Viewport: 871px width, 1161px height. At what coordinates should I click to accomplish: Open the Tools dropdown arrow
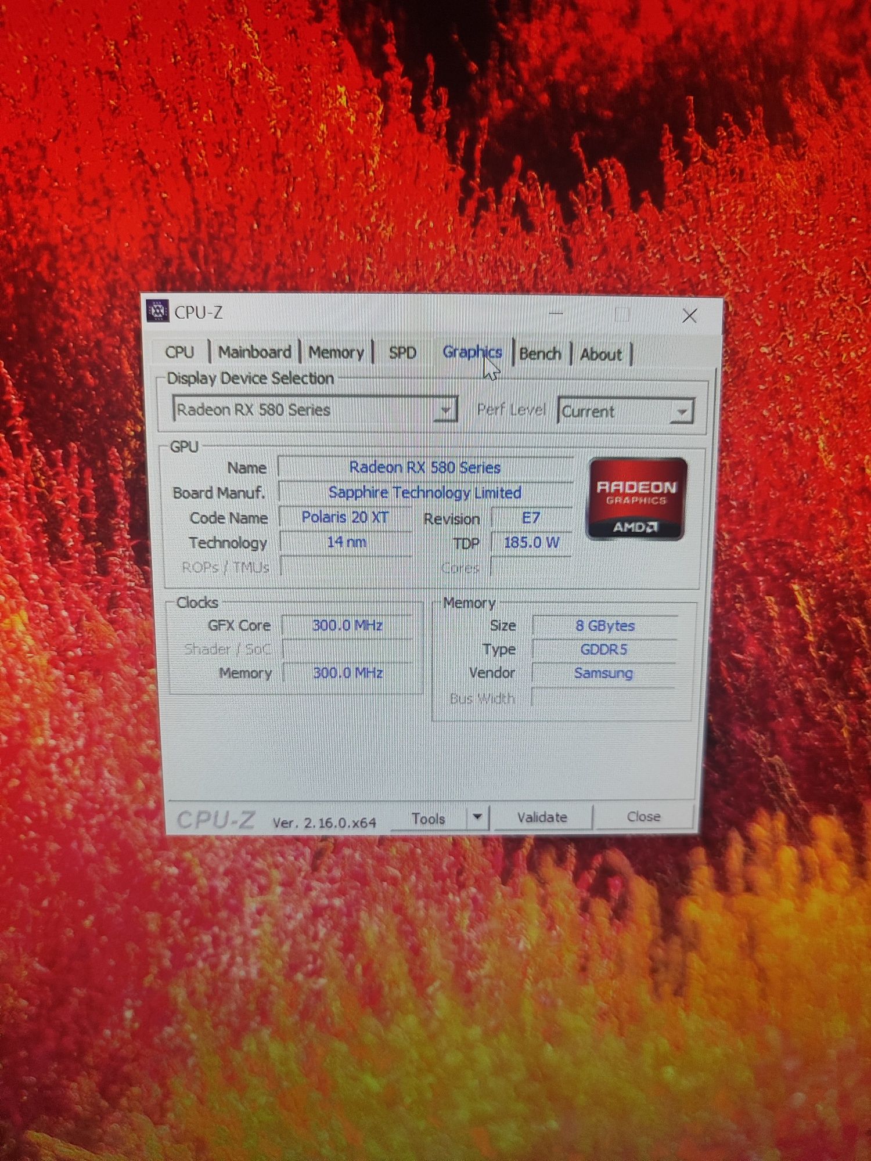(477, 817)
